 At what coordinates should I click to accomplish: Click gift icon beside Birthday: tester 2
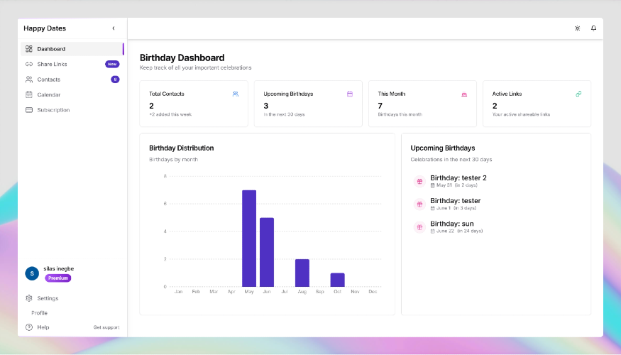[419, 181]
